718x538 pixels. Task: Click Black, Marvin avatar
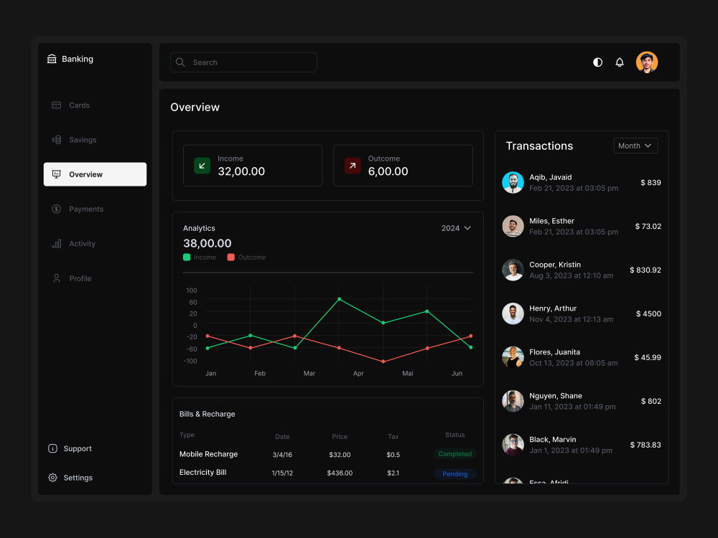point(513,445)
